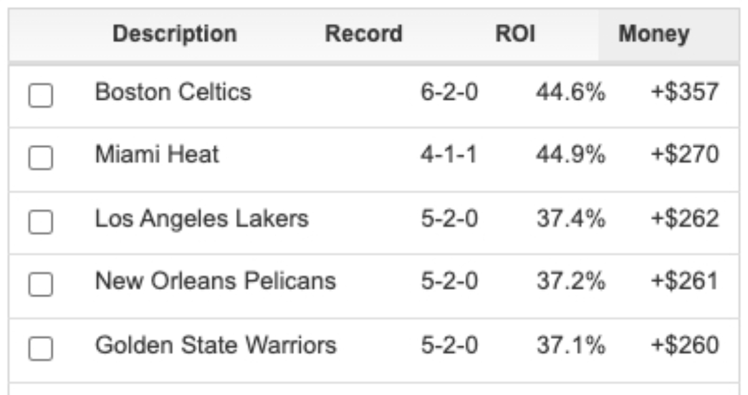Select the Pelicans 37.2% ROI cell
Viewport: 748px width, 395px height.
[x=570, y=282]
